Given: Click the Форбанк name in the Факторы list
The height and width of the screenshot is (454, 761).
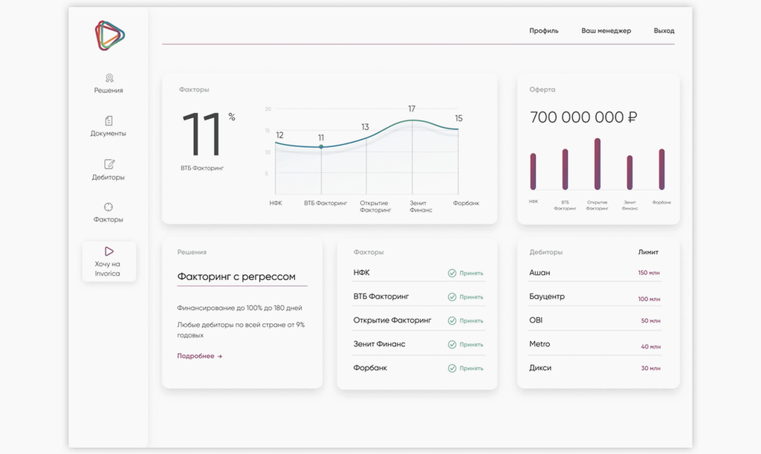Looking at the screenshot, I should tap(370, 368).
